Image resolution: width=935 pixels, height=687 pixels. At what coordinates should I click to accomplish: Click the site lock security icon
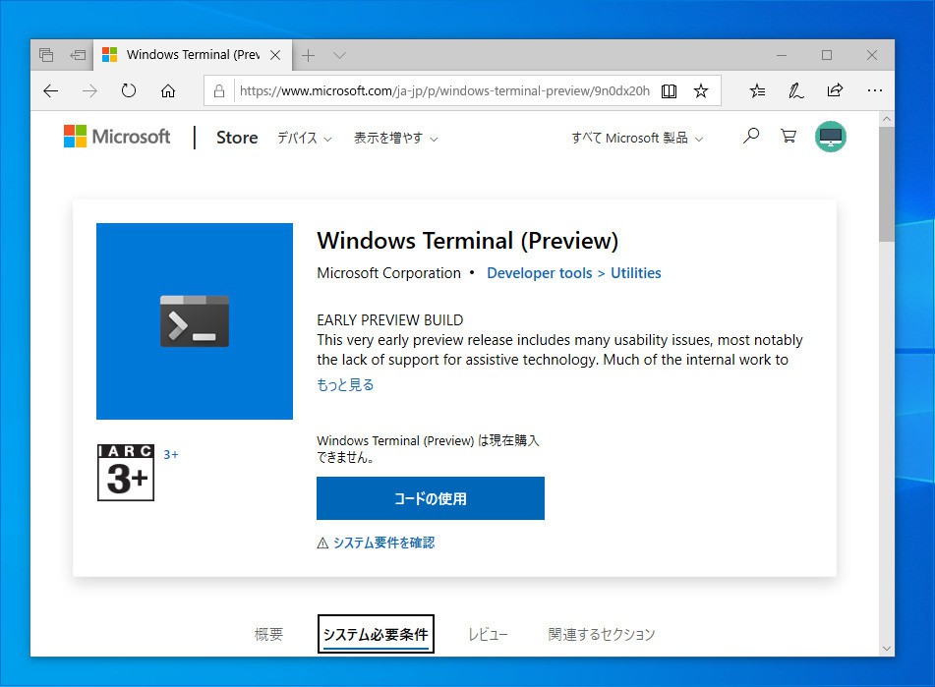point(219,90)
